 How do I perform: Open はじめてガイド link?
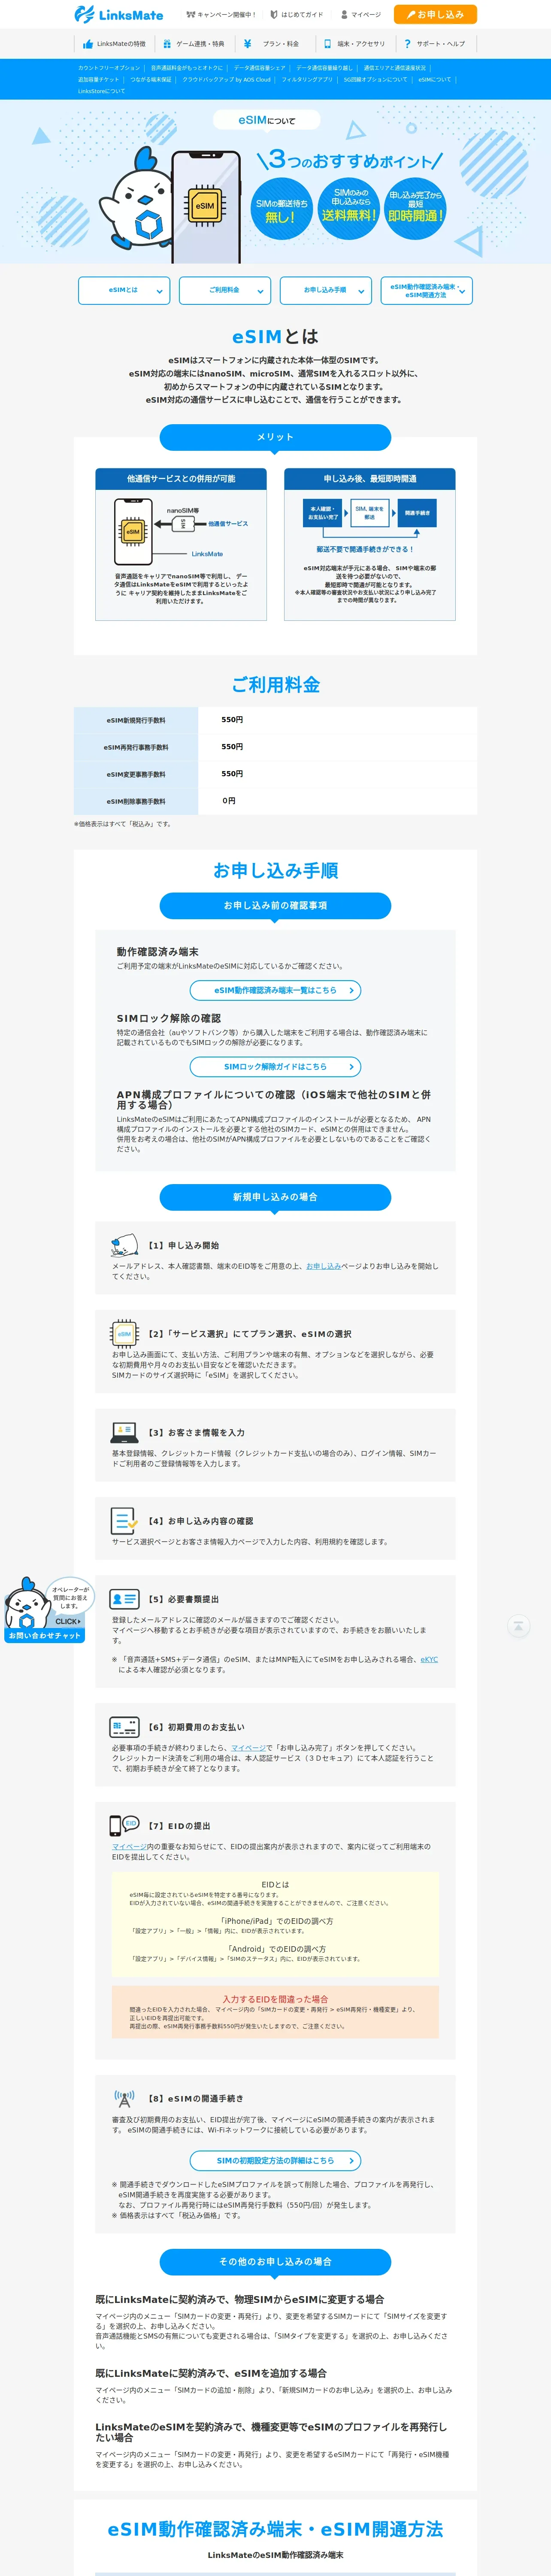pos(297,15)
